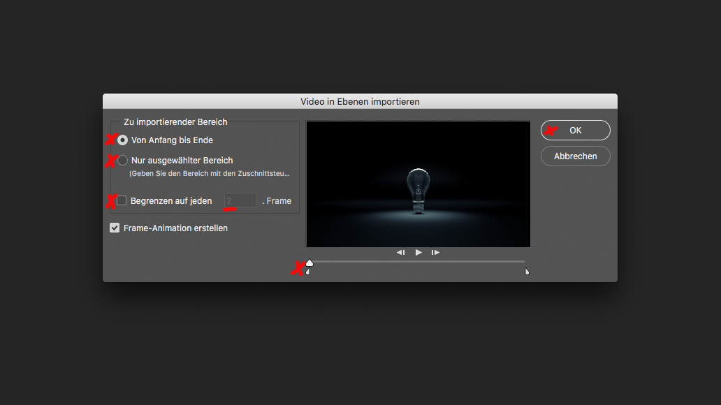Confirm import with OK button
The image size is (721, 405).
(575, 131)
